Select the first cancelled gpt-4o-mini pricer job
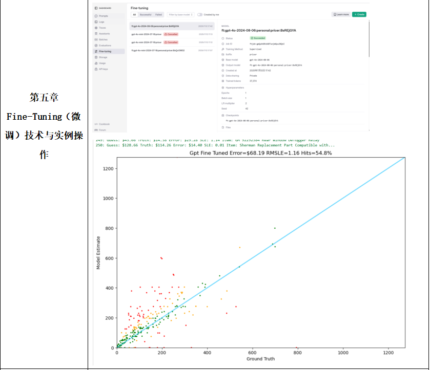 [x=172, y=34]
